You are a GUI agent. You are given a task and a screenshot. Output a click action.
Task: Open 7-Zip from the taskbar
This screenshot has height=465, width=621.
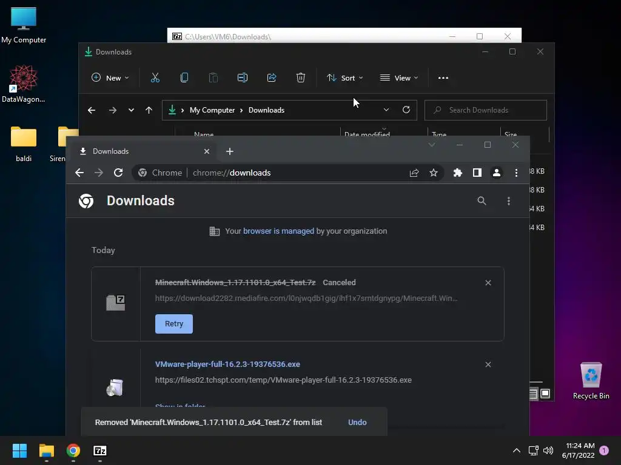point(100,450)
